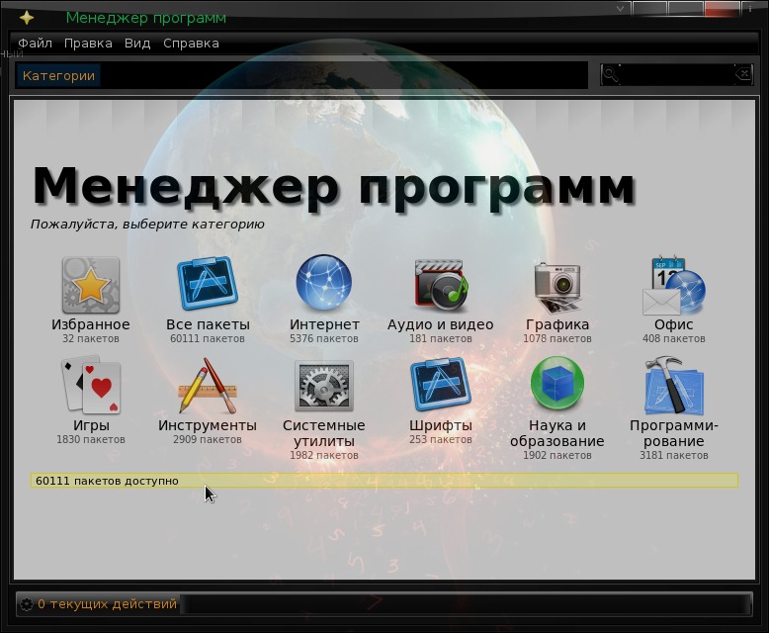Click the Пожалуйста, выберите категорию subtitle
Screen dimensions: 769x633
coord(147,225)
